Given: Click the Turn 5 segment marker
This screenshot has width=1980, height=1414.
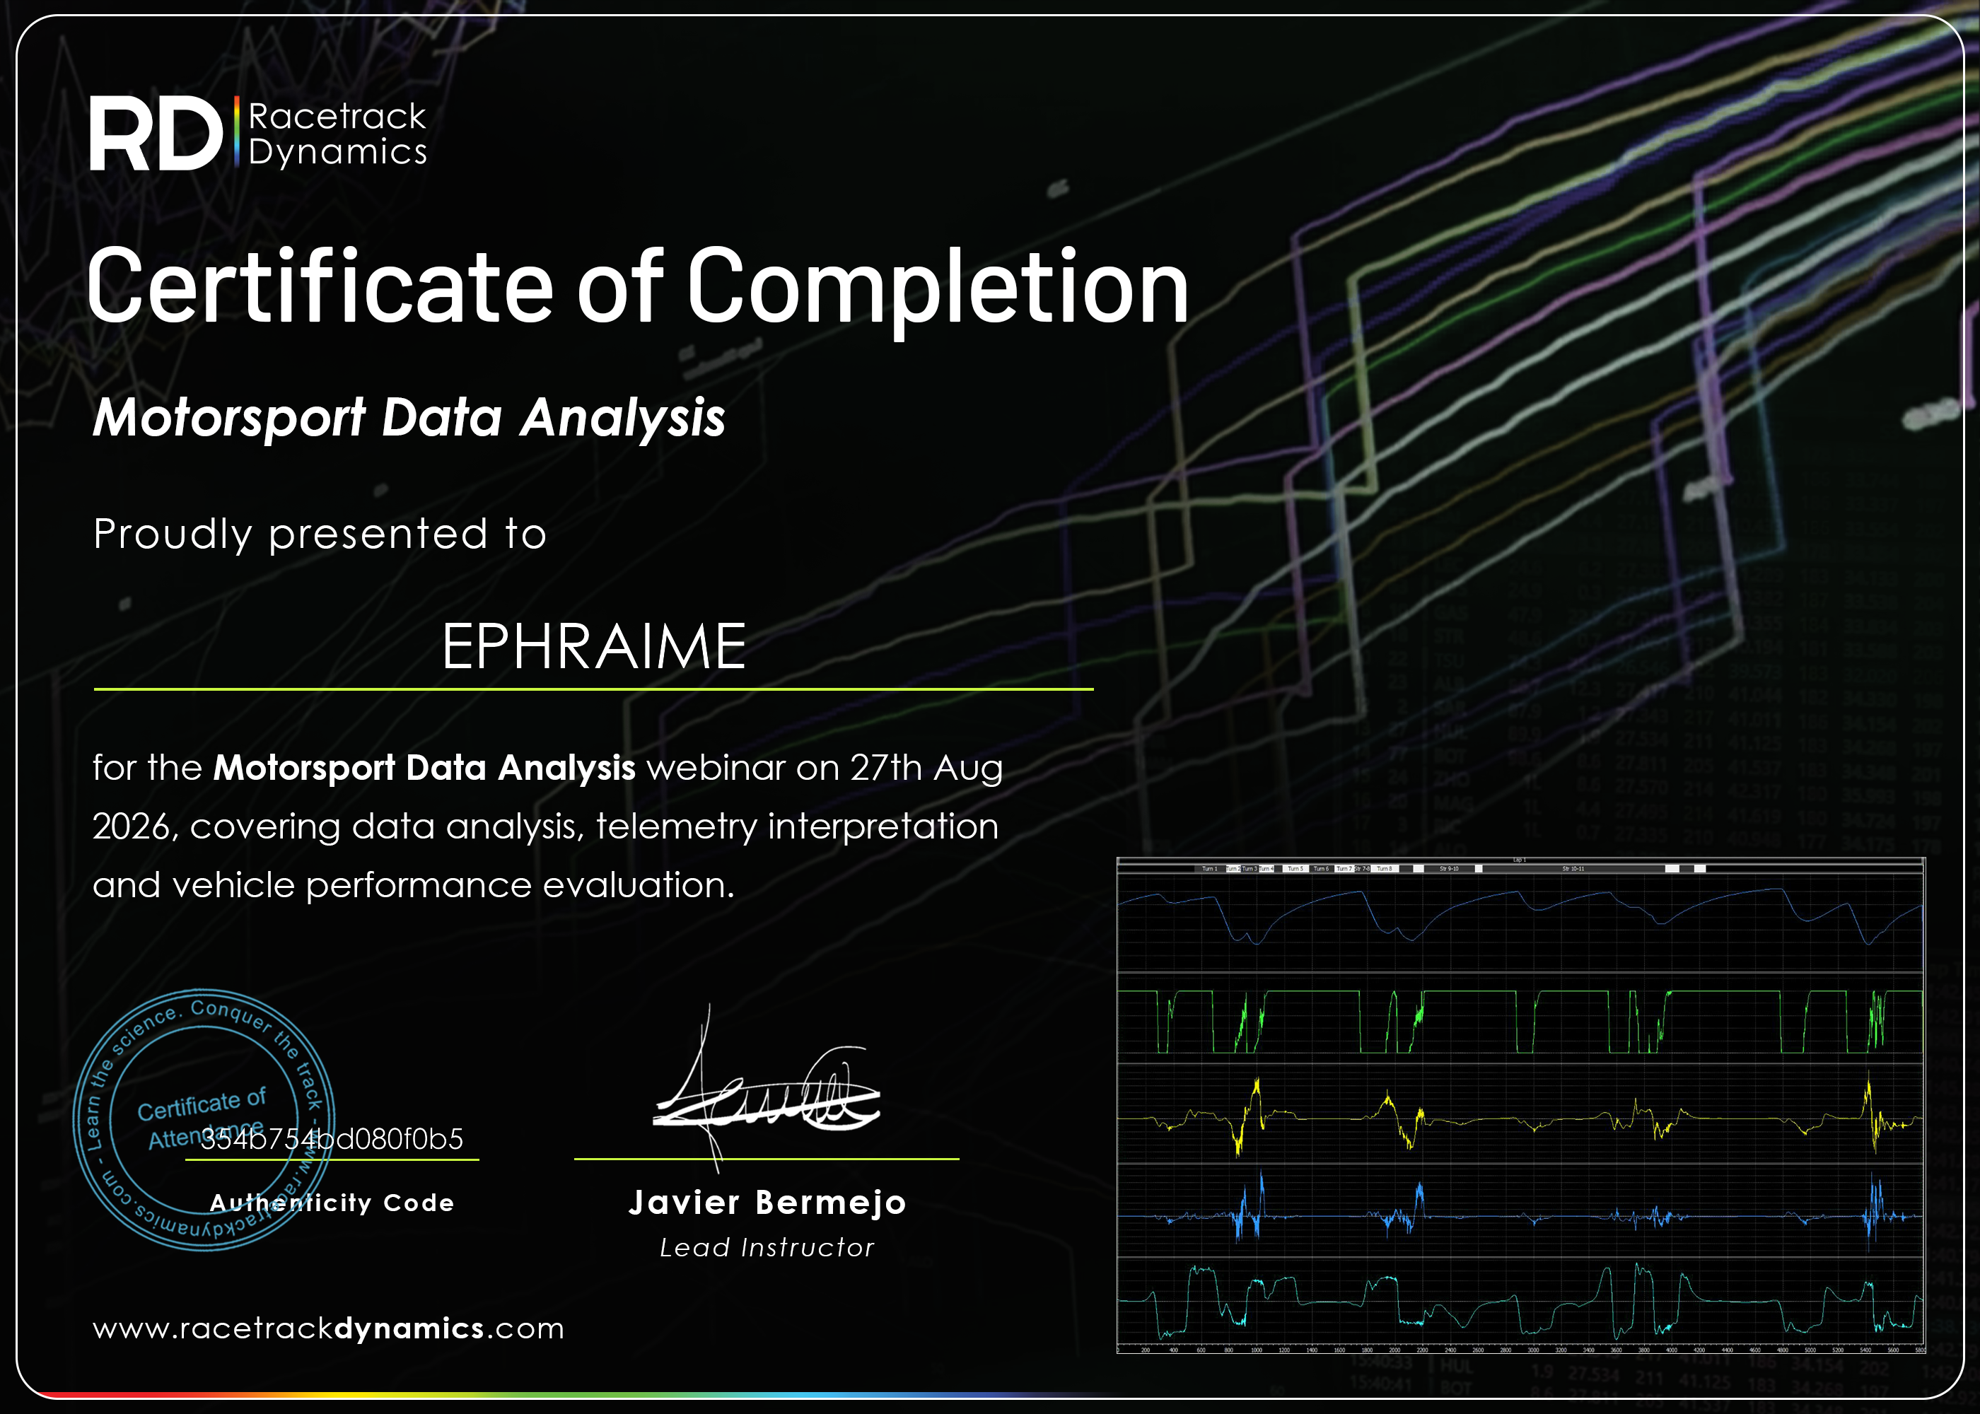Looking at the screenshot, I should click(1295, 869).
